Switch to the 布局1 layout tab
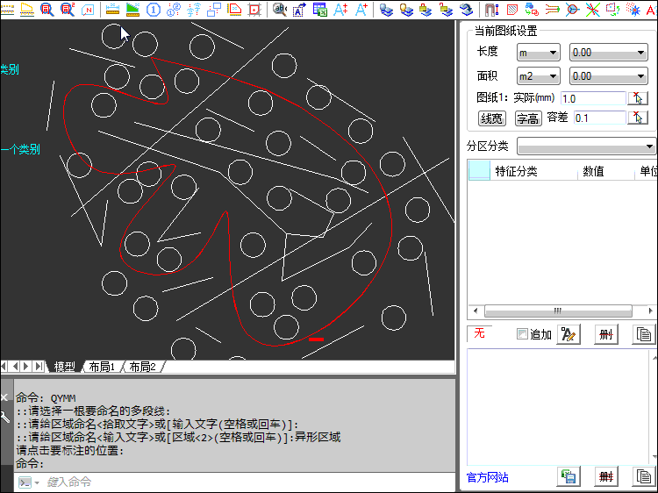The image size is (658, 493). (x=102, y=367)
